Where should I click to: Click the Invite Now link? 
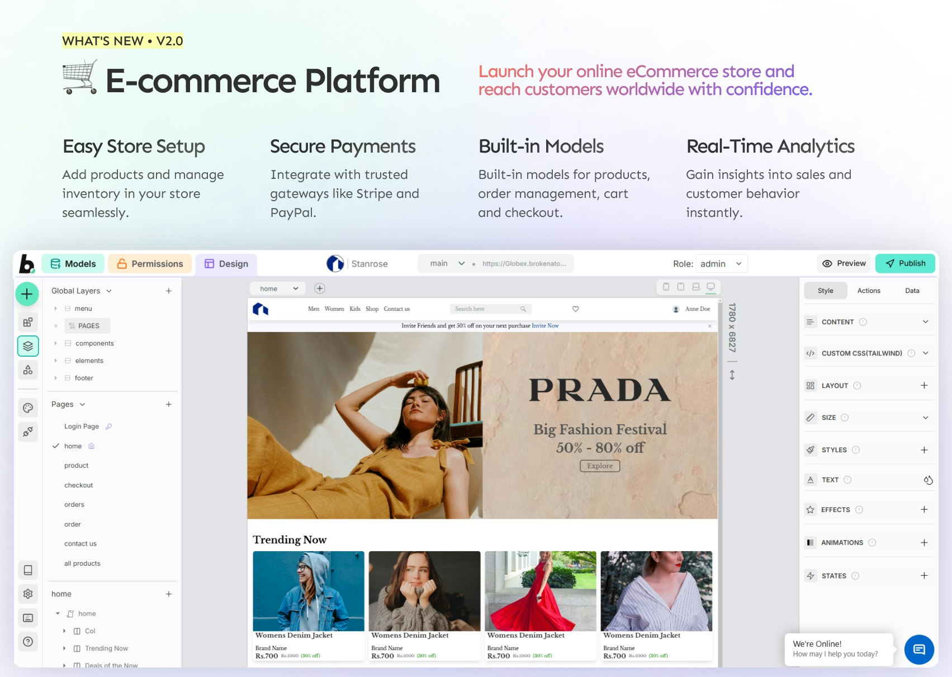pos(545,325)
